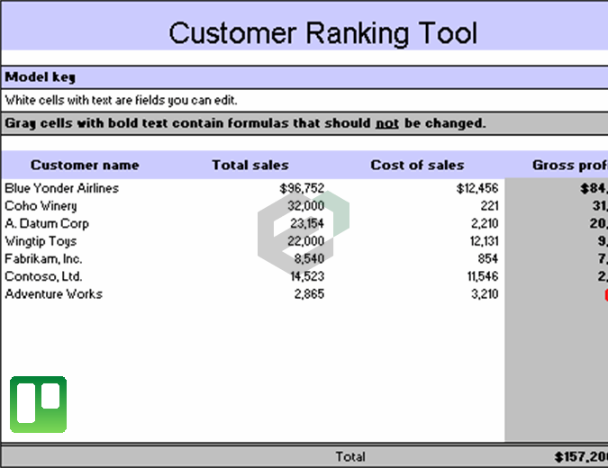
Task: Select the Total sales column header
Action: 250,165
